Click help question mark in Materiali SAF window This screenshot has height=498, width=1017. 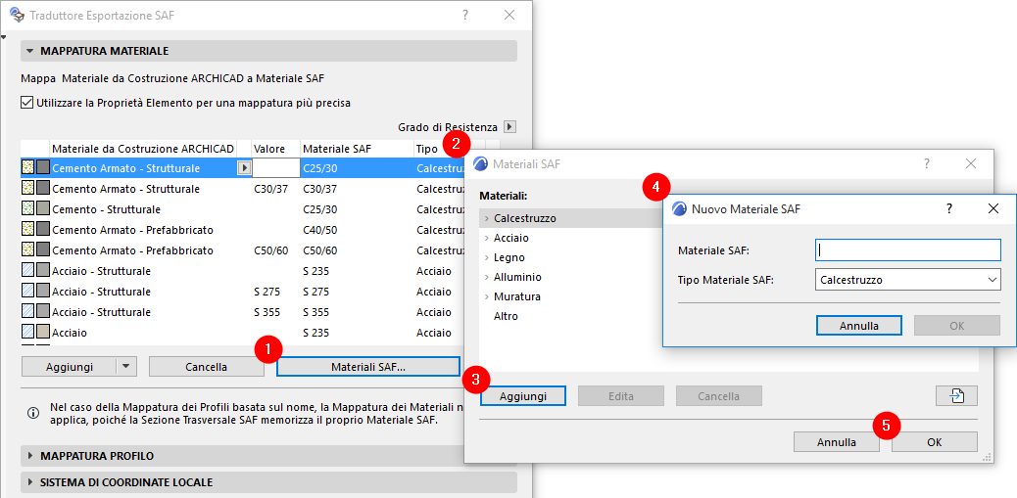click(927, 163)
